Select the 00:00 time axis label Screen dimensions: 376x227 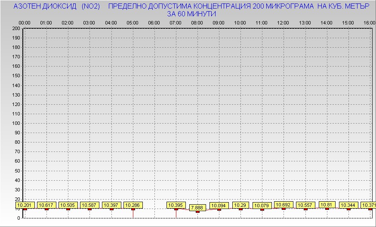click(25, 22)
